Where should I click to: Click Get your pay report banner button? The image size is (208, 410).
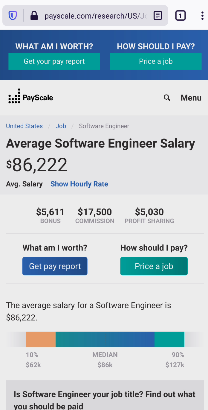(x=54, y=61)
